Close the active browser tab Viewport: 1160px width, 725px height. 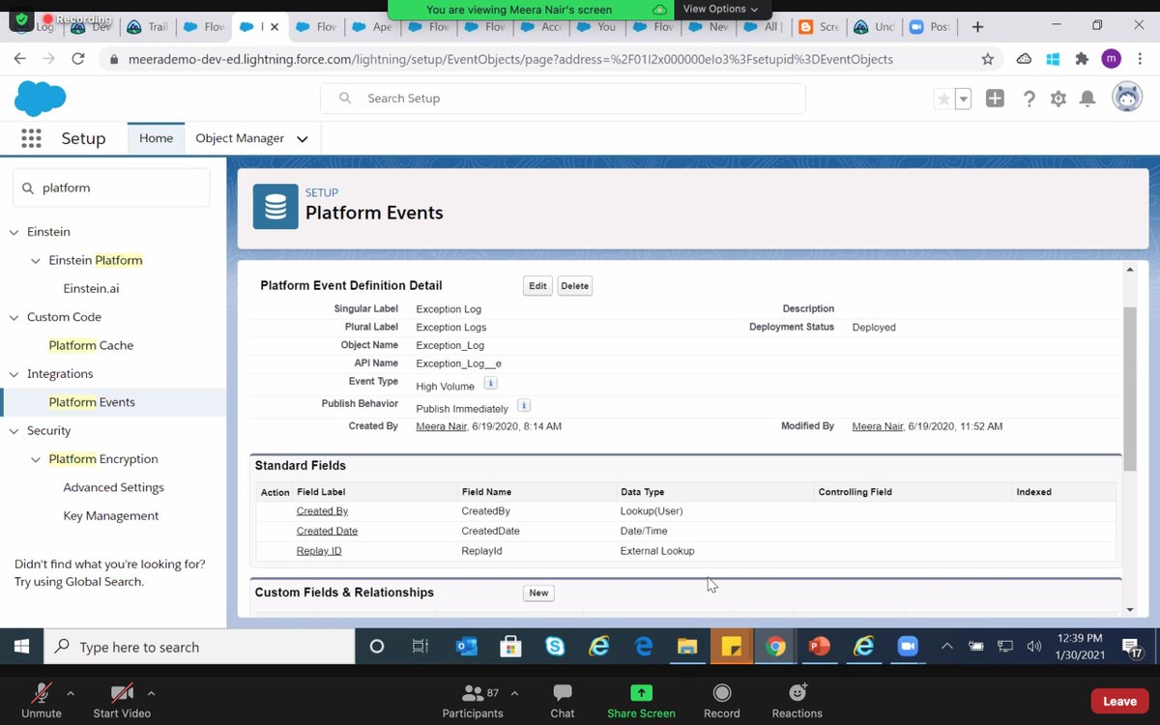tap(274, 27)
